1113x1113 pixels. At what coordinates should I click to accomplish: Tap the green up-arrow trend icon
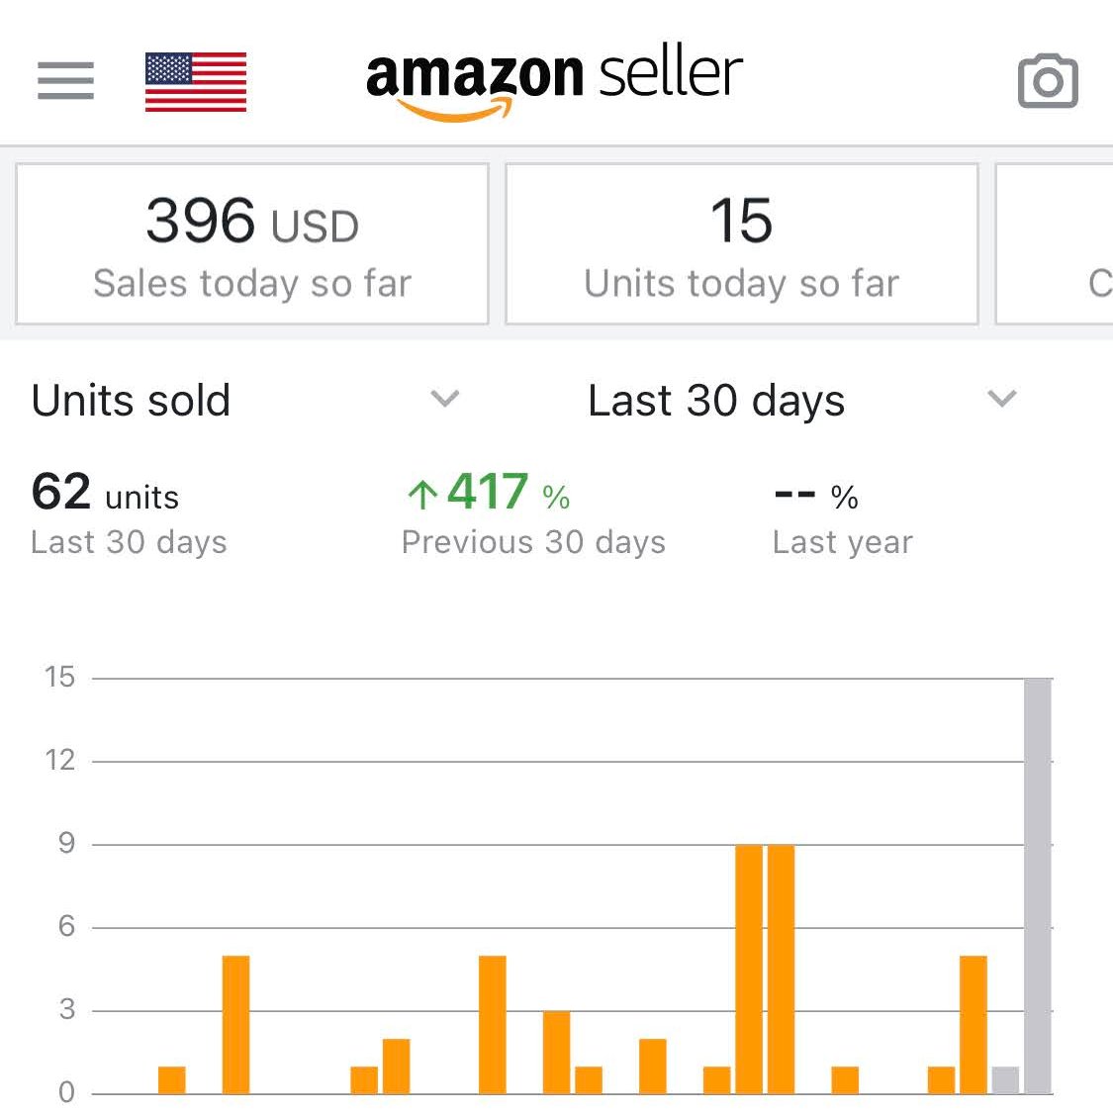[x=422, y=494]
